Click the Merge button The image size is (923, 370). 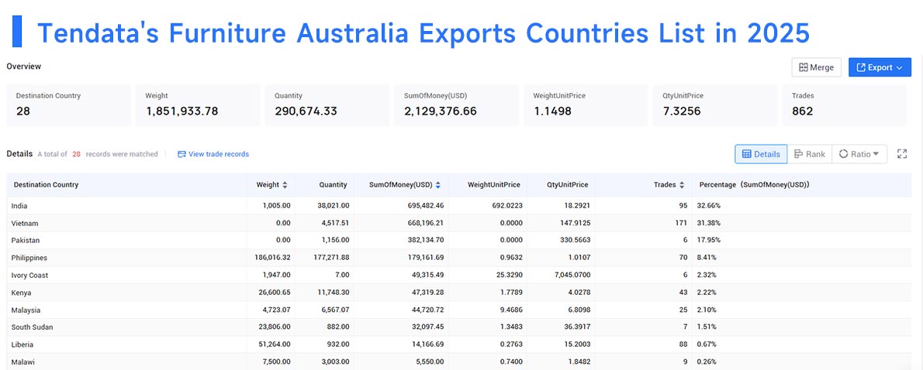[x=816, y=67]
